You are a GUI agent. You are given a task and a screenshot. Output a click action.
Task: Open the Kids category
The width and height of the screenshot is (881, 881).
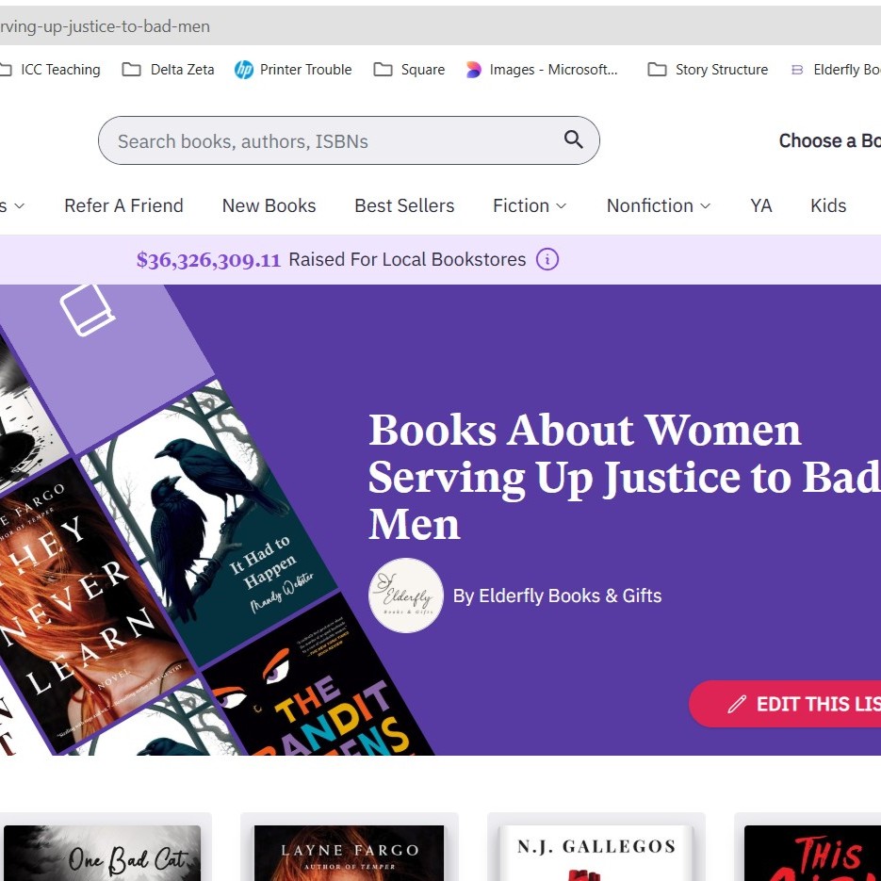[x=828, y=205]
